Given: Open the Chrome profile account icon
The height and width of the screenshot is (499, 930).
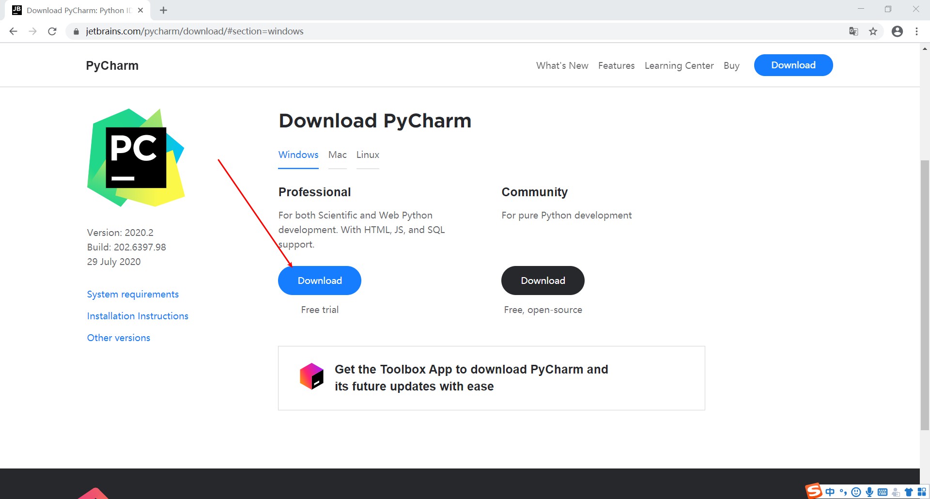Looking at the screenshot, I should tap(897, 31).
